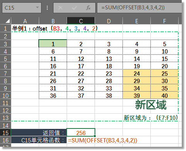Click orange cell containing 34
Image resolution: width=186 pixels, height=151 pixels.
137,88
